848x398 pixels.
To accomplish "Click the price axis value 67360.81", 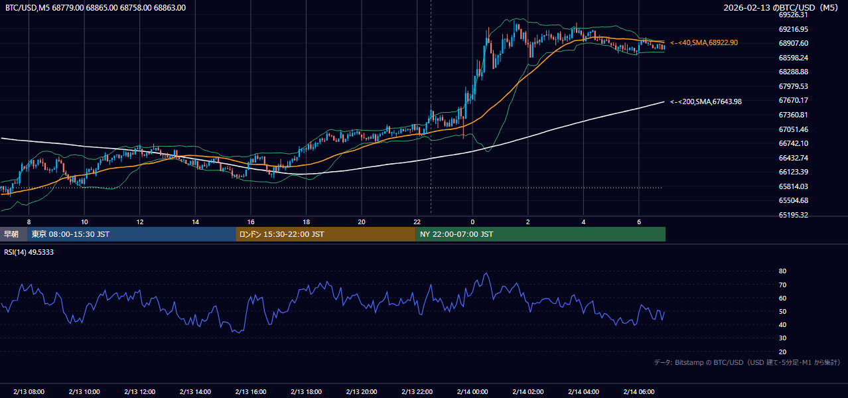I will point(793,115).
